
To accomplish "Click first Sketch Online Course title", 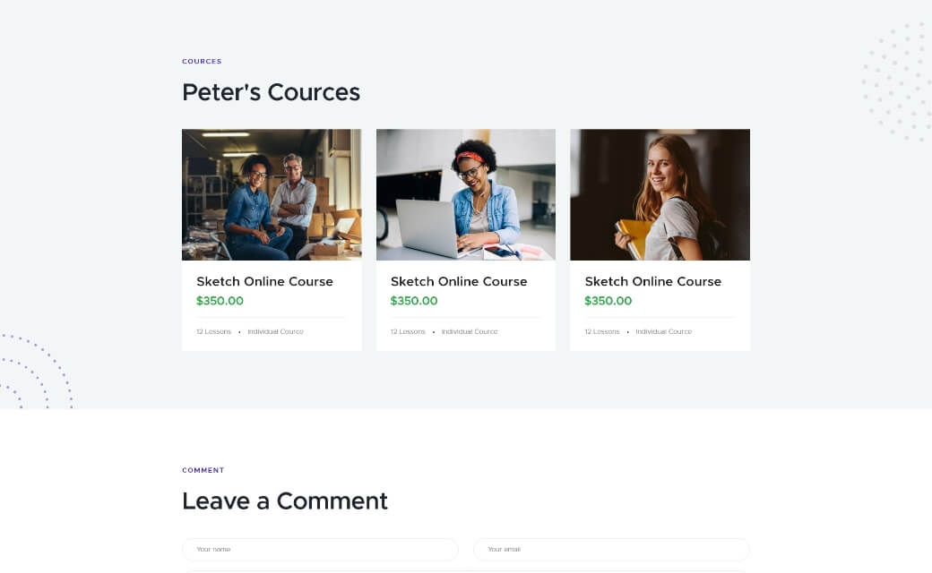I will tap(264, 281).
